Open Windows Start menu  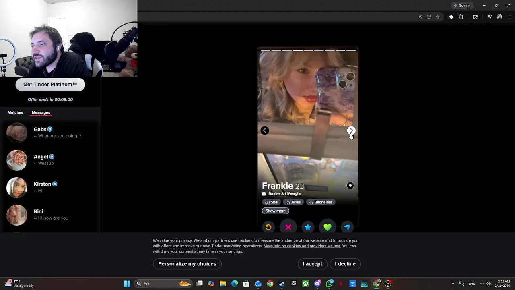pos(127,284)
